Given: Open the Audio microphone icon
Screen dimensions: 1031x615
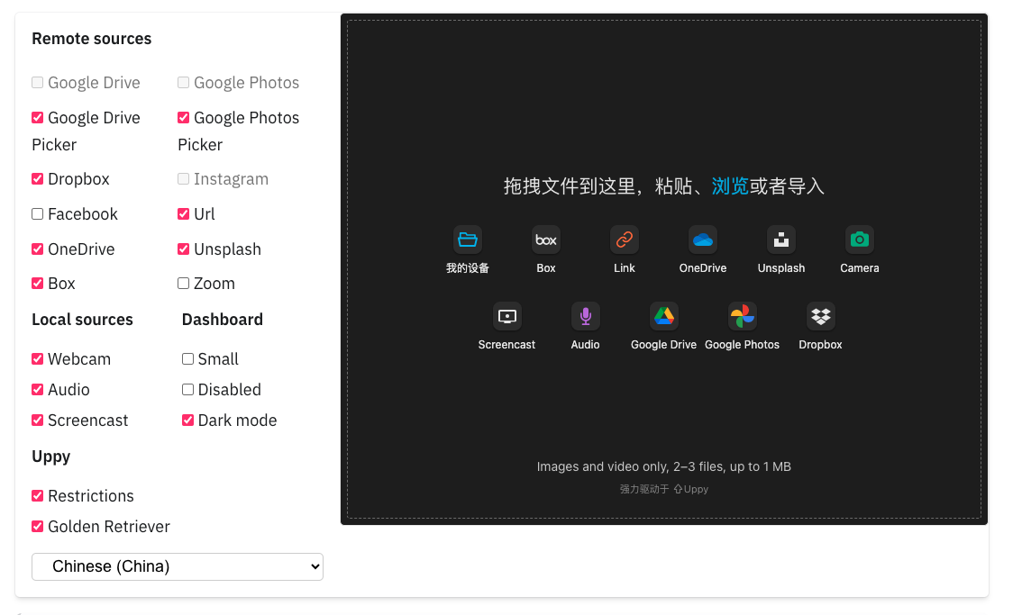Looking at the screenshot, I should (x=585, y=316).
